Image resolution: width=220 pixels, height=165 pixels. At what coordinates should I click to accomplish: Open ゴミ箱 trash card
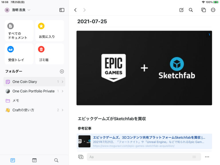pos(50,54)
